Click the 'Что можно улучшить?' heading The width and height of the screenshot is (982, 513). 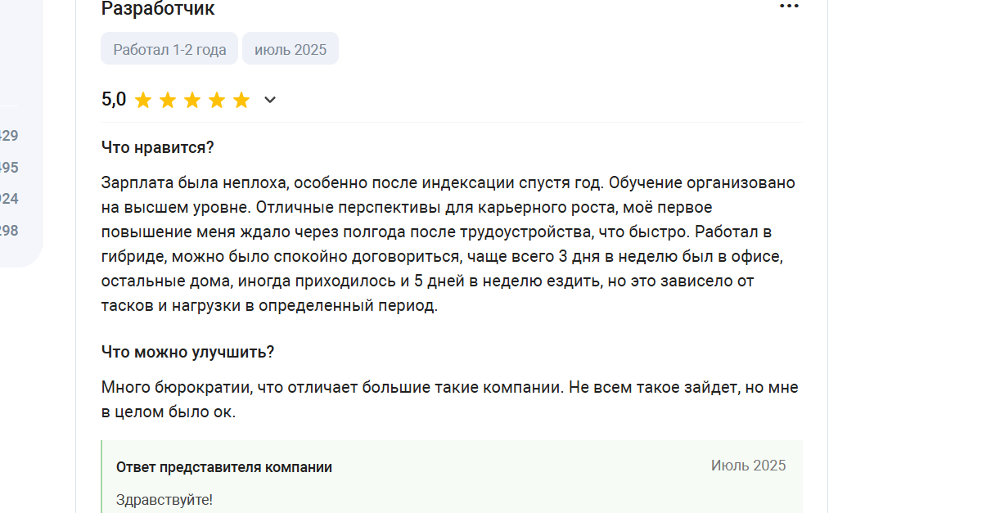(x=188, y=352)
